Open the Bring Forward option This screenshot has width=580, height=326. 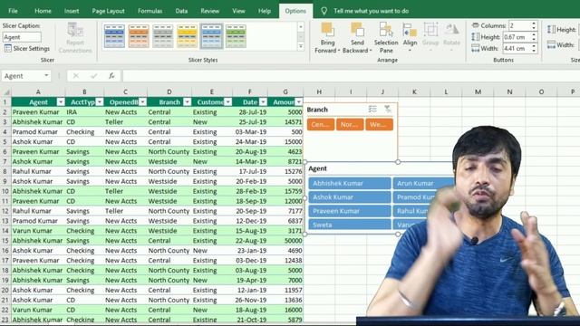(327, 38)
